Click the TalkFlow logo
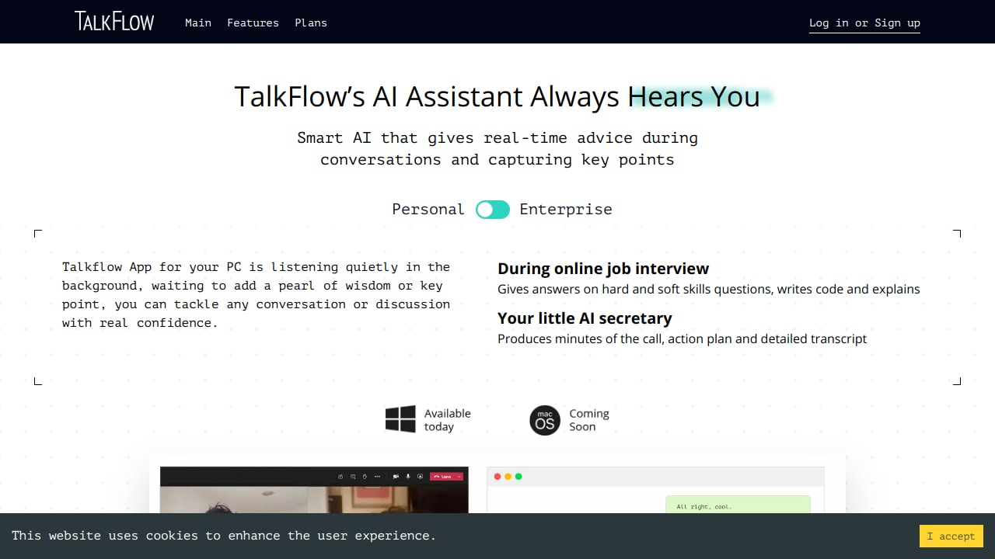Image resolution: width=995 pixels, height=559 pixels. coord(114,22)
